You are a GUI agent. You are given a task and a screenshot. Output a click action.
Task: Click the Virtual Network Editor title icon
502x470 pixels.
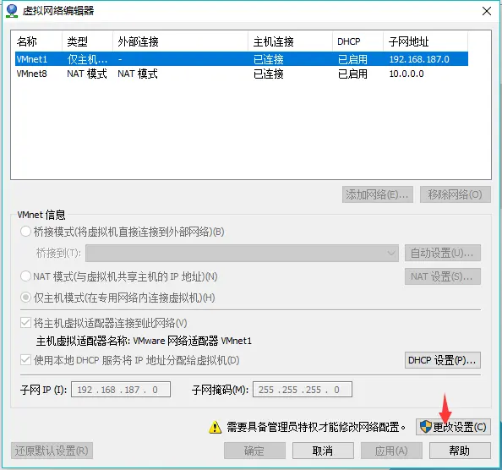pyautogui.click(x=12, y=11)
